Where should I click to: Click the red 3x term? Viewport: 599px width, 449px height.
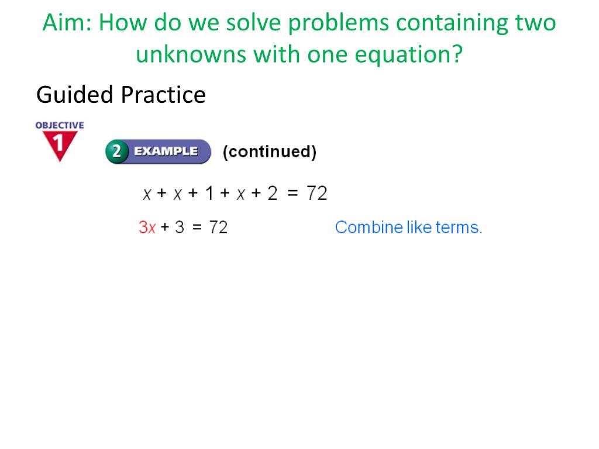click(147, 227)
